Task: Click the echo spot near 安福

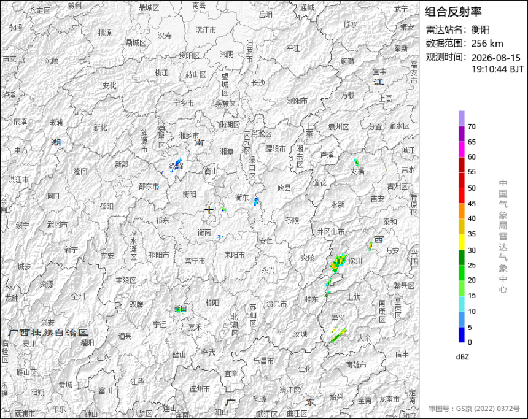Action: pos(356,163)
